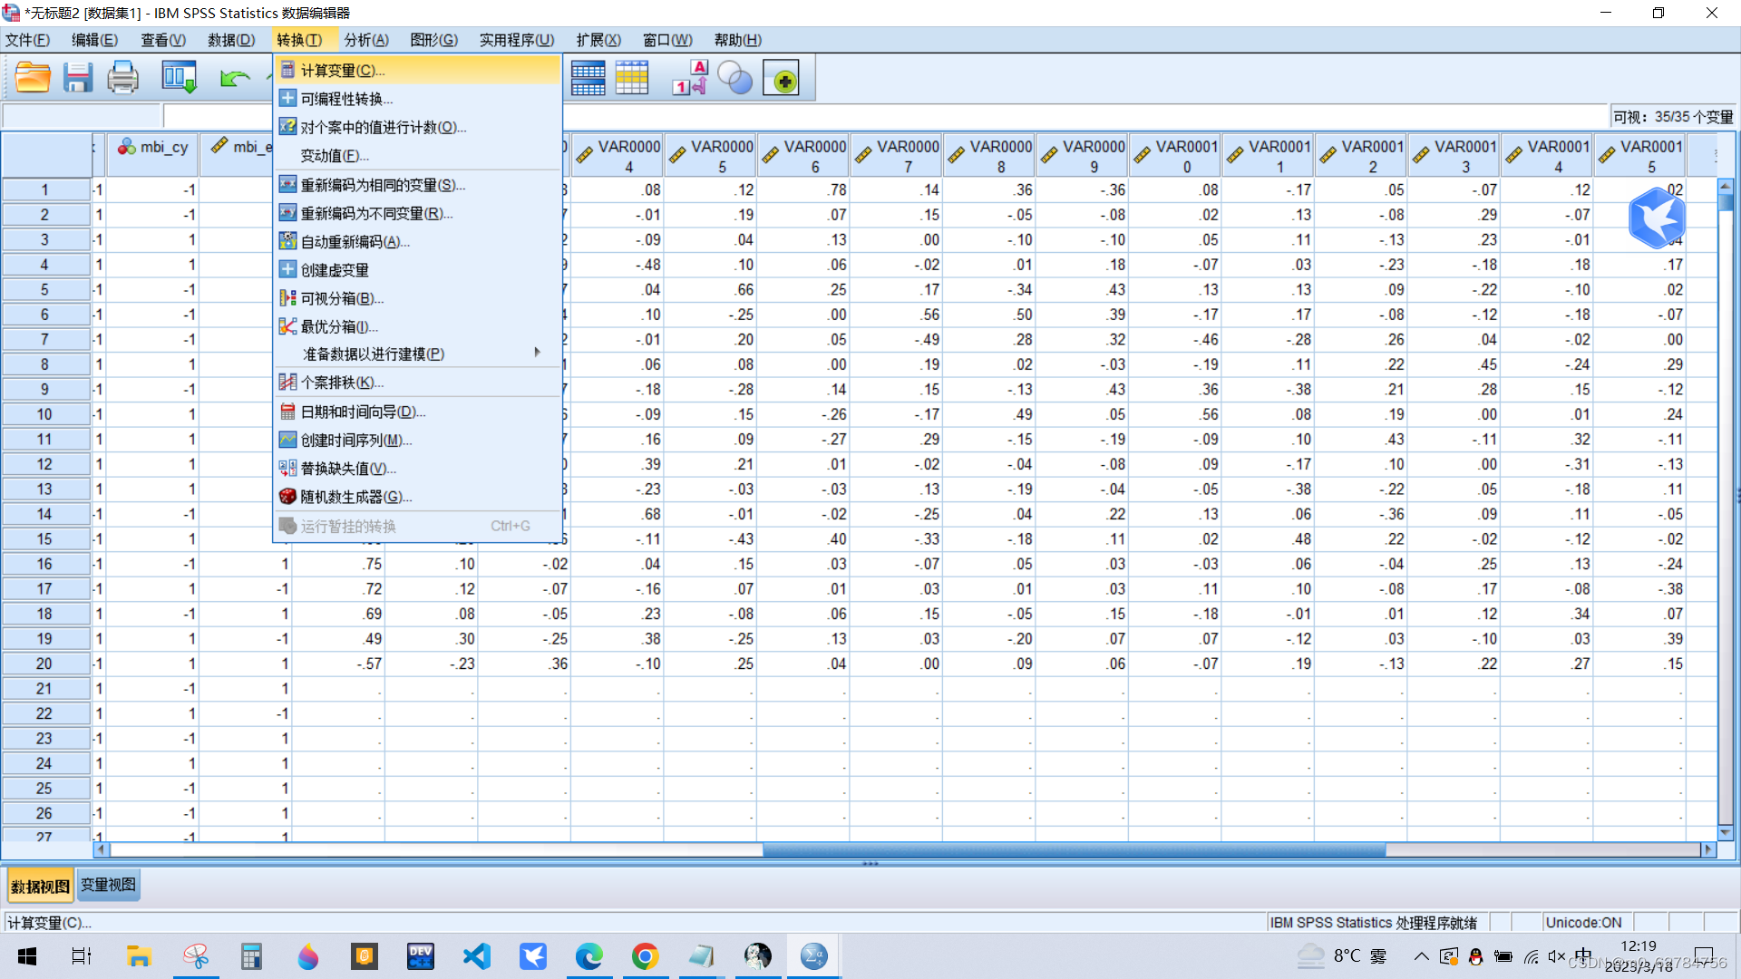
Task: Click the overlapping circles Use Sets icon
Action: tap(734, 78)
